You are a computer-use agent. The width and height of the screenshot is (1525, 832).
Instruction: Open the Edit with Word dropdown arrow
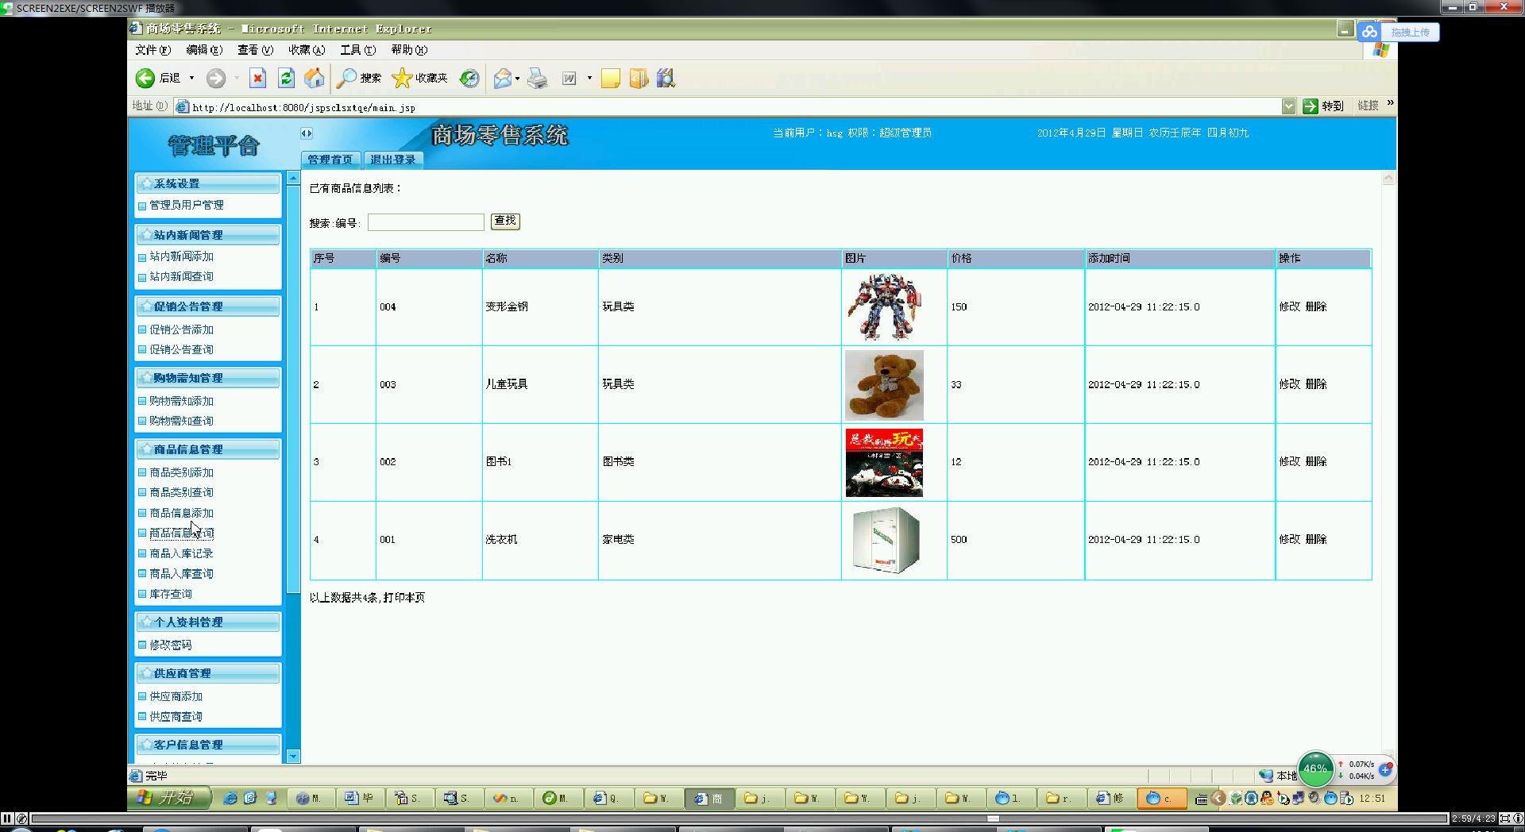pyautogui.click(x=589, y=78)
